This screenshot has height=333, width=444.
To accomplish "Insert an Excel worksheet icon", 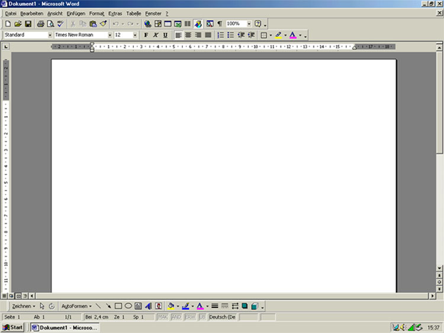I will click(178, 24).
